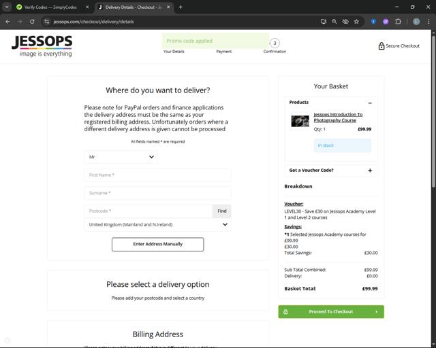Click the Find postcode button
This screenshot has width=436, height=348.
pos(222,211)
